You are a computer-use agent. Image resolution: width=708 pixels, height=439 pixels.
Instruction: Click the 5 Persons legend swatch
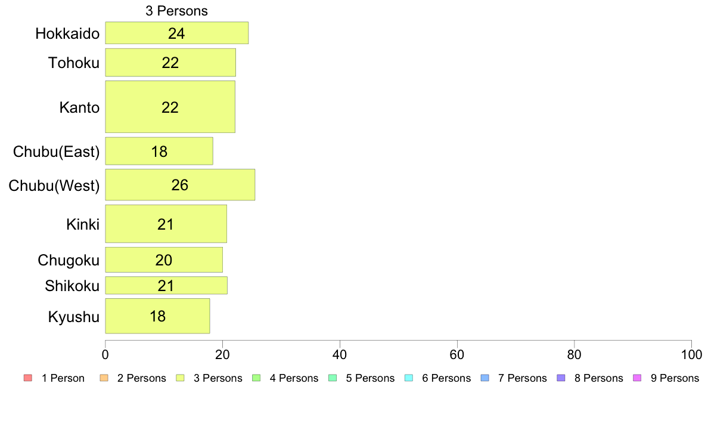click(x=333, y=378)
